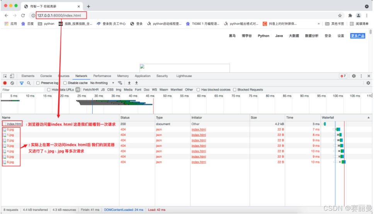
Task: Open network search magnifier
Action: coord(29,83)
